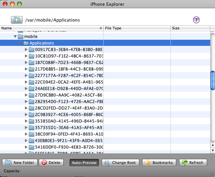Select the 10C81D97-F1E2-4BC4 row text
The width and height of the screenshot is (215, 177).
(x=69, y=56)
